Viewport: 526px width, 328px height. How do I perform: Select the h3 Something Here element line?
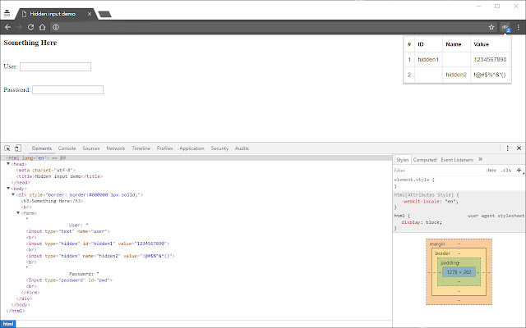(52, 201)
